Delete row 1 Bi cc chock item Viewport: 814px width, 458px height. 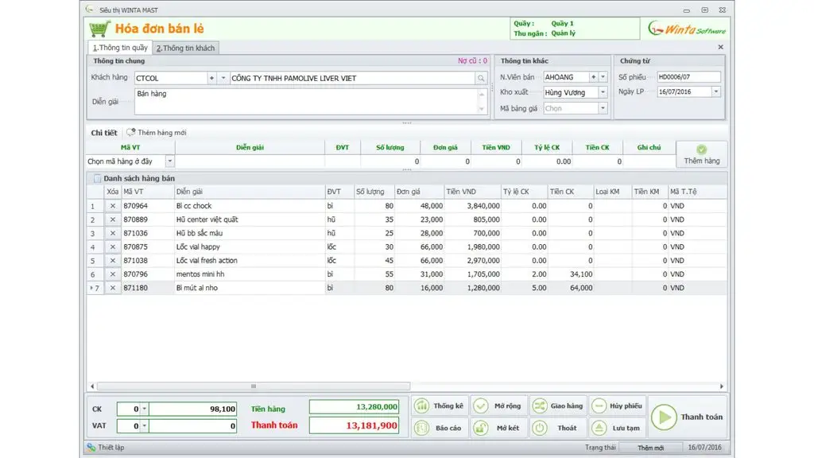[x=113, y=206]
